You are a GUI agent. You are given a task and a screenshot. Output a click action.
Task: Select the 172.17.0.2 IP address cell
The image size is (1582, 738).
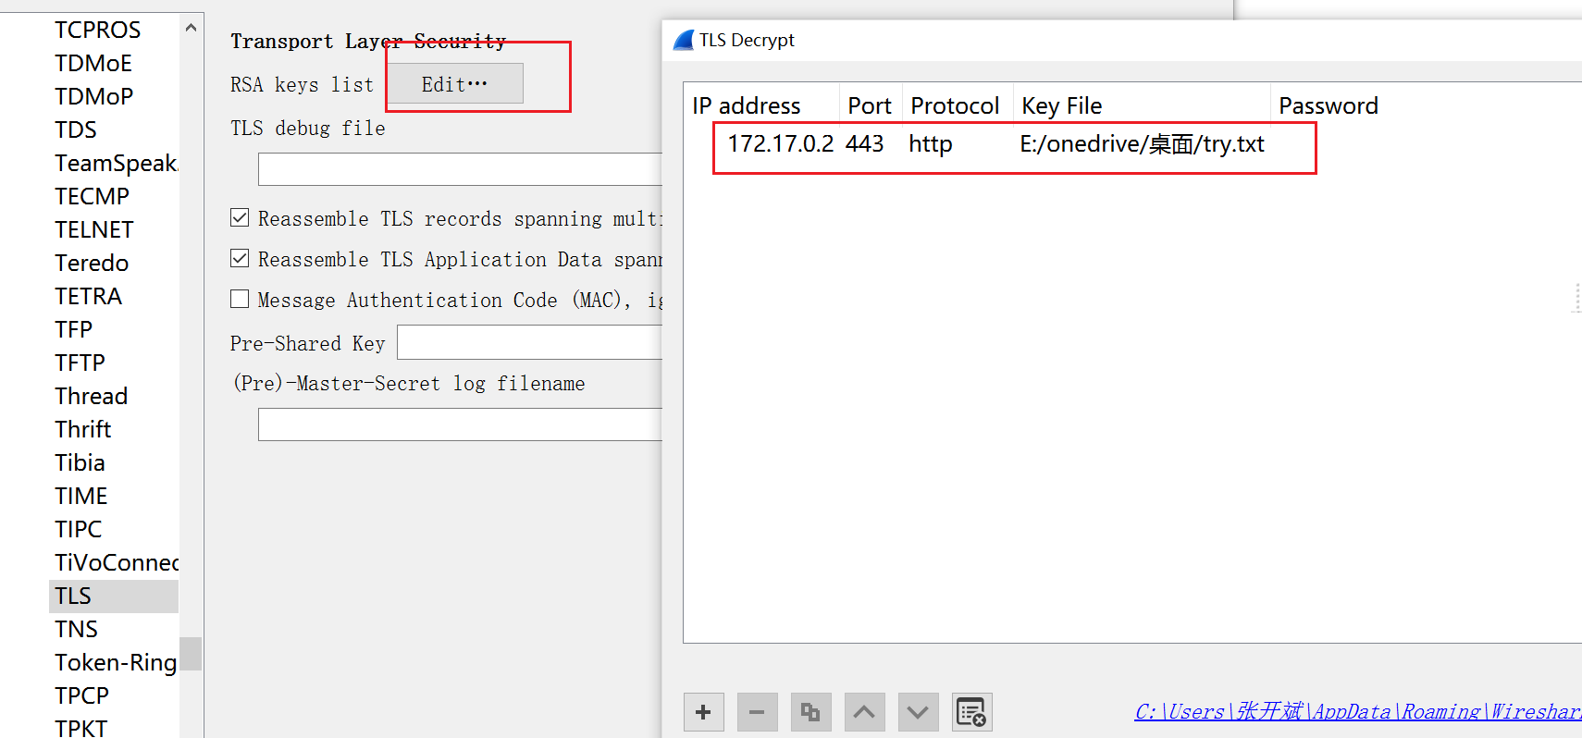(780, 144)
